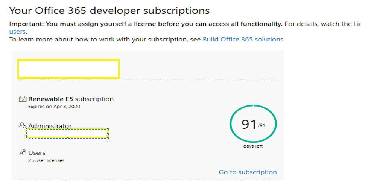Follow the blue "users." link
This screenshot has width=365, height=186.
(18, 32)
